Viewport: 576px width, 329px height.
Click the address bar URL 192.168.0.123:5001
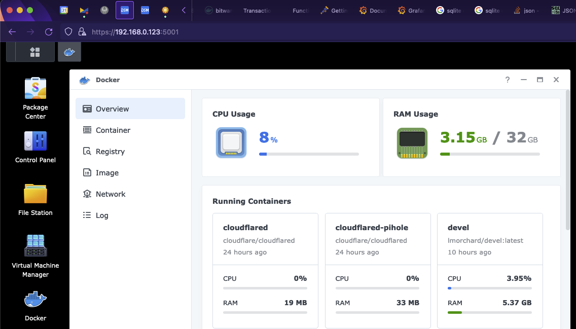(x=135, y=32)
